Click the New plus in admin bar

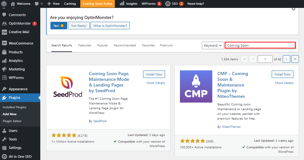click(x=53, y=4)
